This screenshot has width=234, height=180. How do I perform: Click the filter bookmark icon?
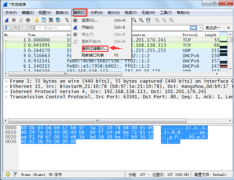(x=6, y=28)
